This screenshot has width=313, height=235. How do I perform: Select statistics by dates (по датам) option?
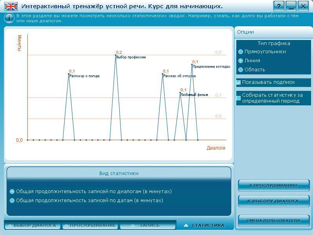12,201
